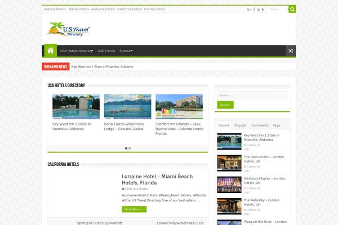Open the Comfort Inn Orlando carousel thumbnail

179,106
